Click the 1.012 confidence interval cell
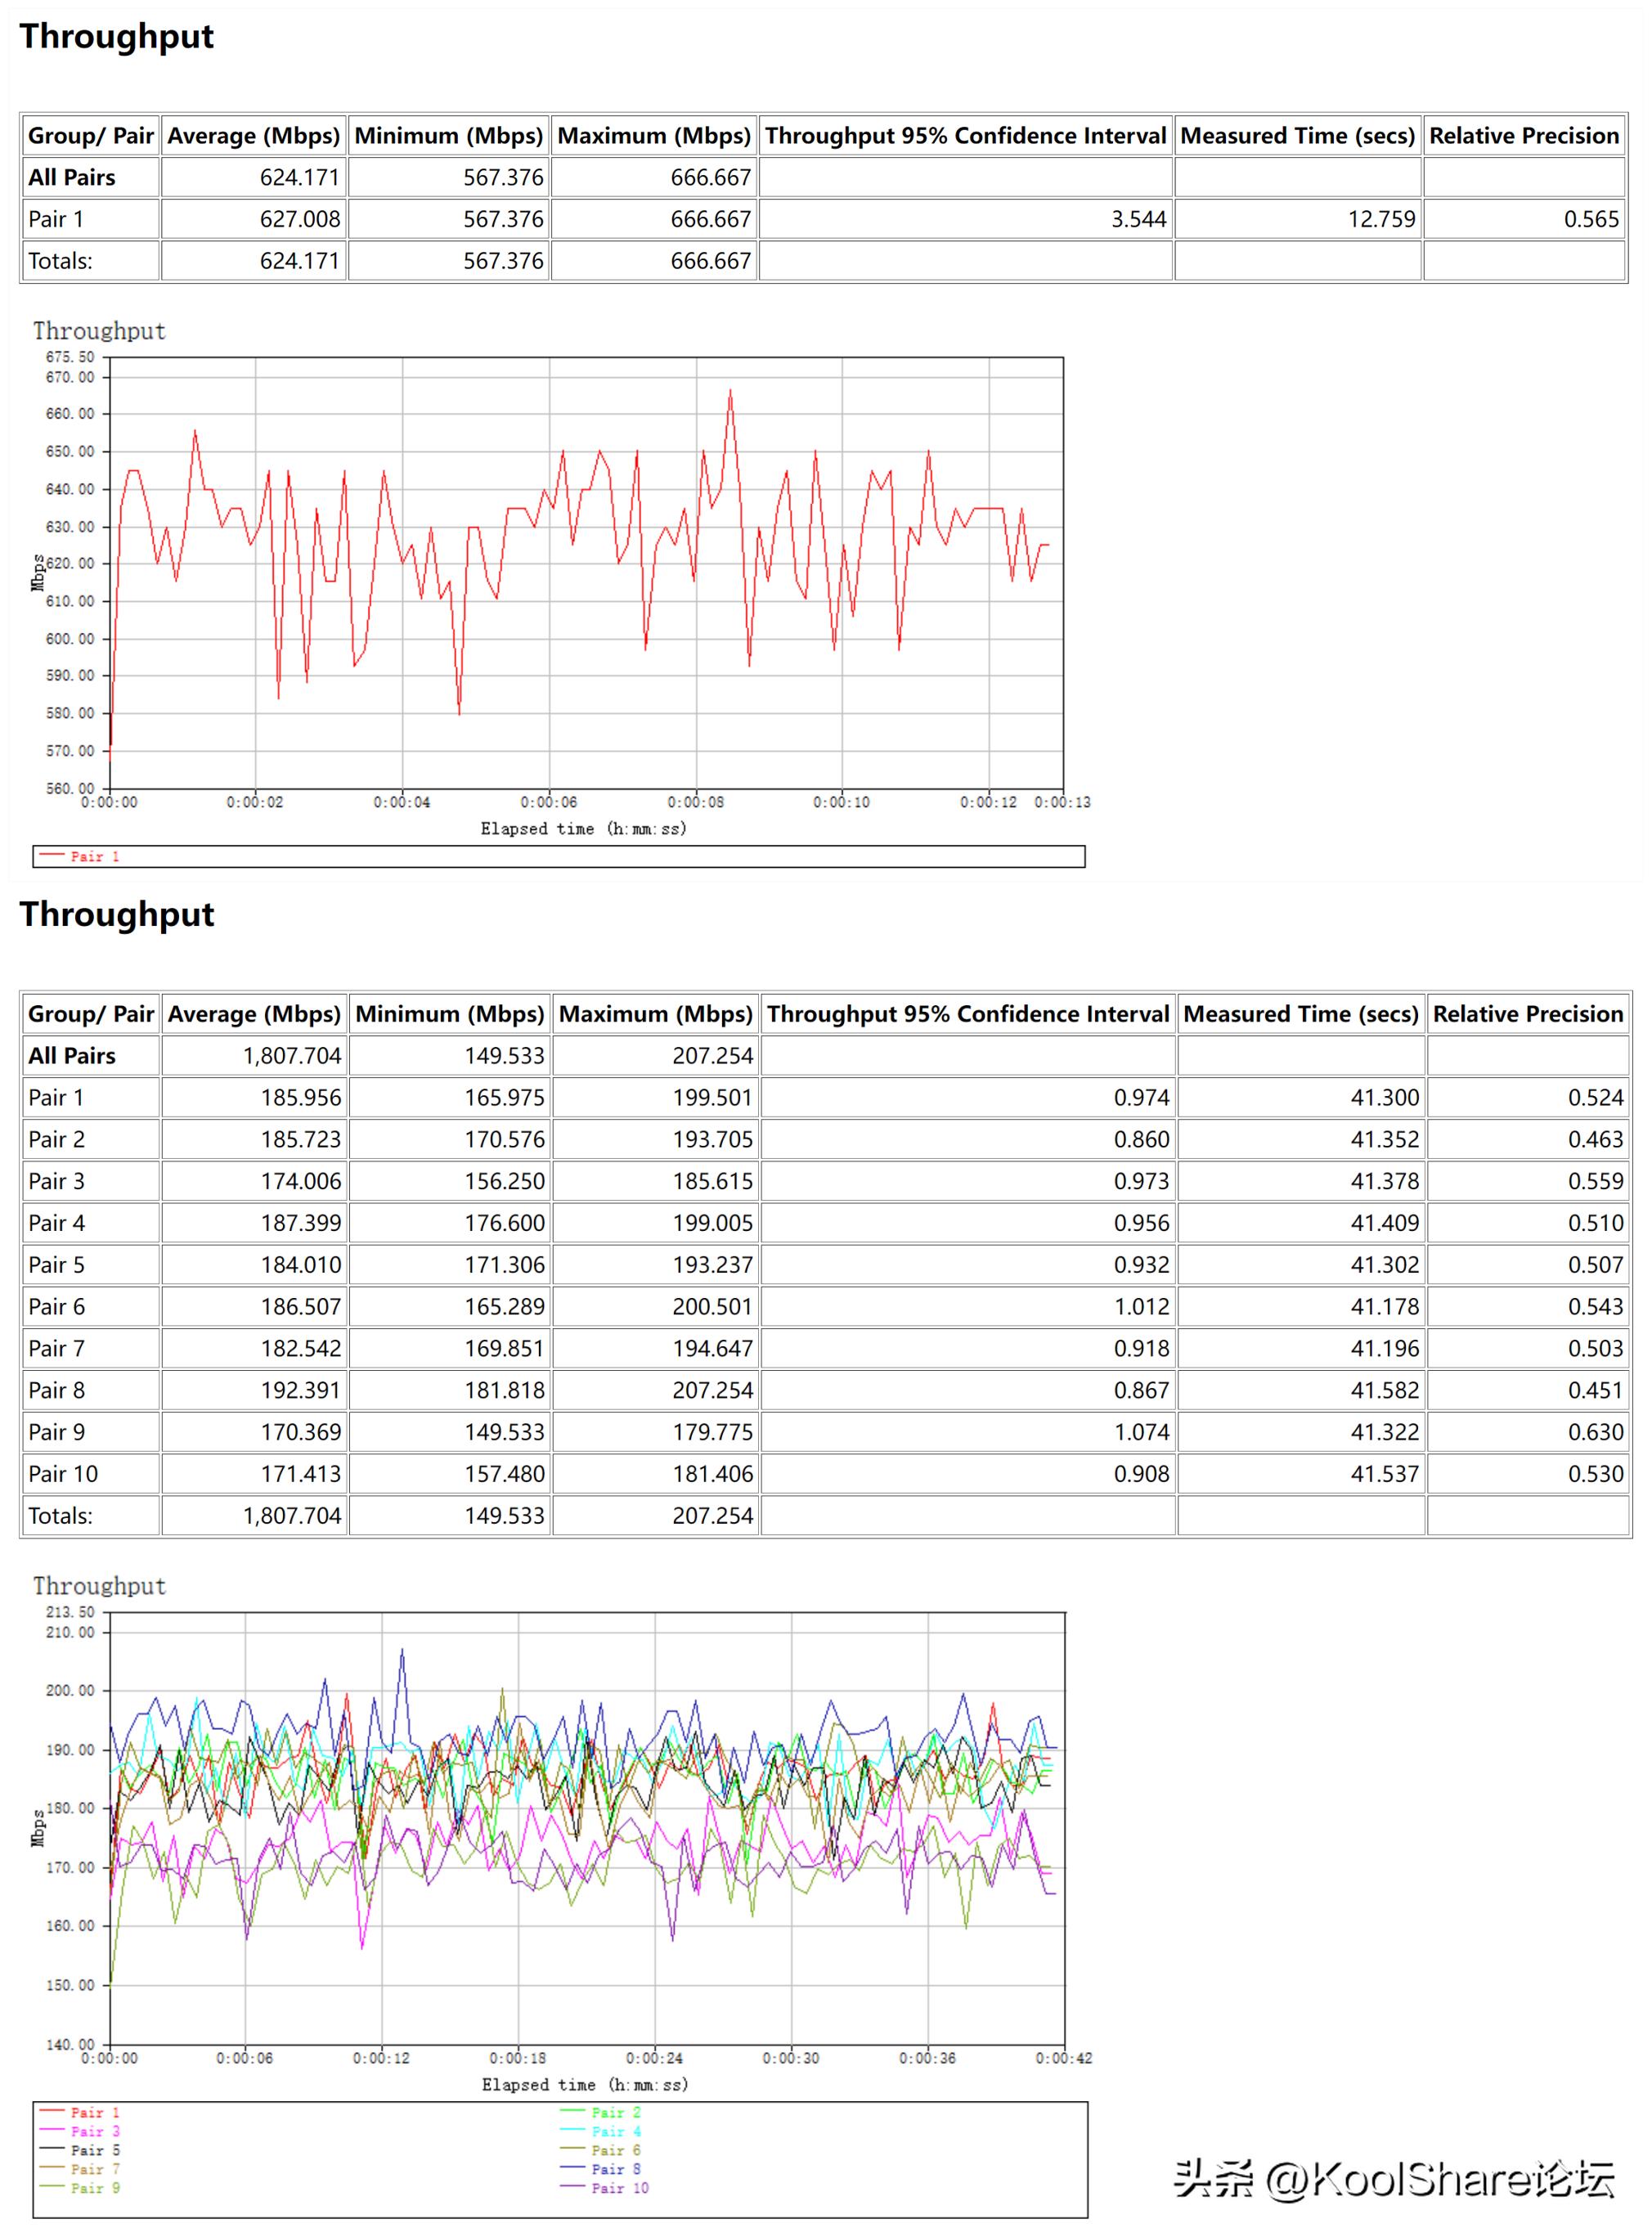 coord(1141,1306)
